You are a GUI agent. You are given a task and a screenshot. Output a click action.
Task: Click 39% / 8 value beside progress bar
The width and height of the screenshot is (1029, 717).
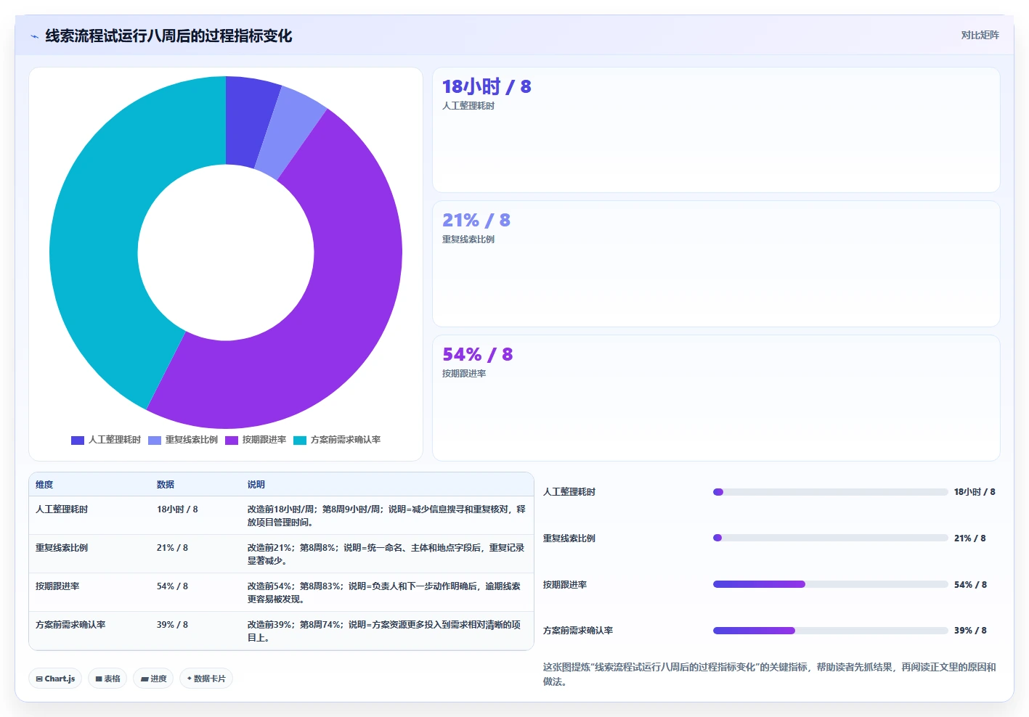pos(970,631)
